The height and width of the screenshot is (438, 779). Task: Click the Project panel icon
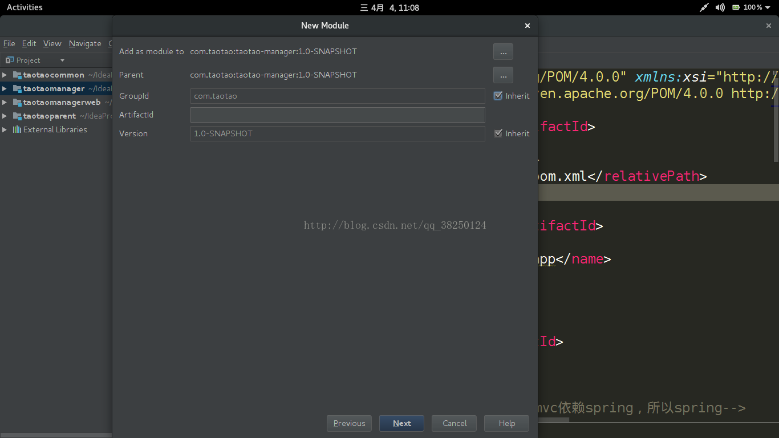(10, 60)
